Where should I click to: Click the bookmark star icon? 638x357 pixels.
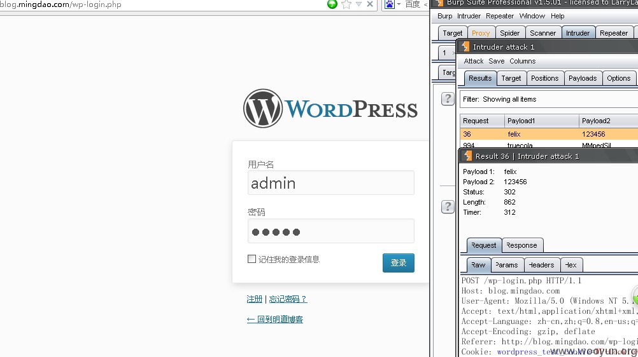[x=346, y=4]
